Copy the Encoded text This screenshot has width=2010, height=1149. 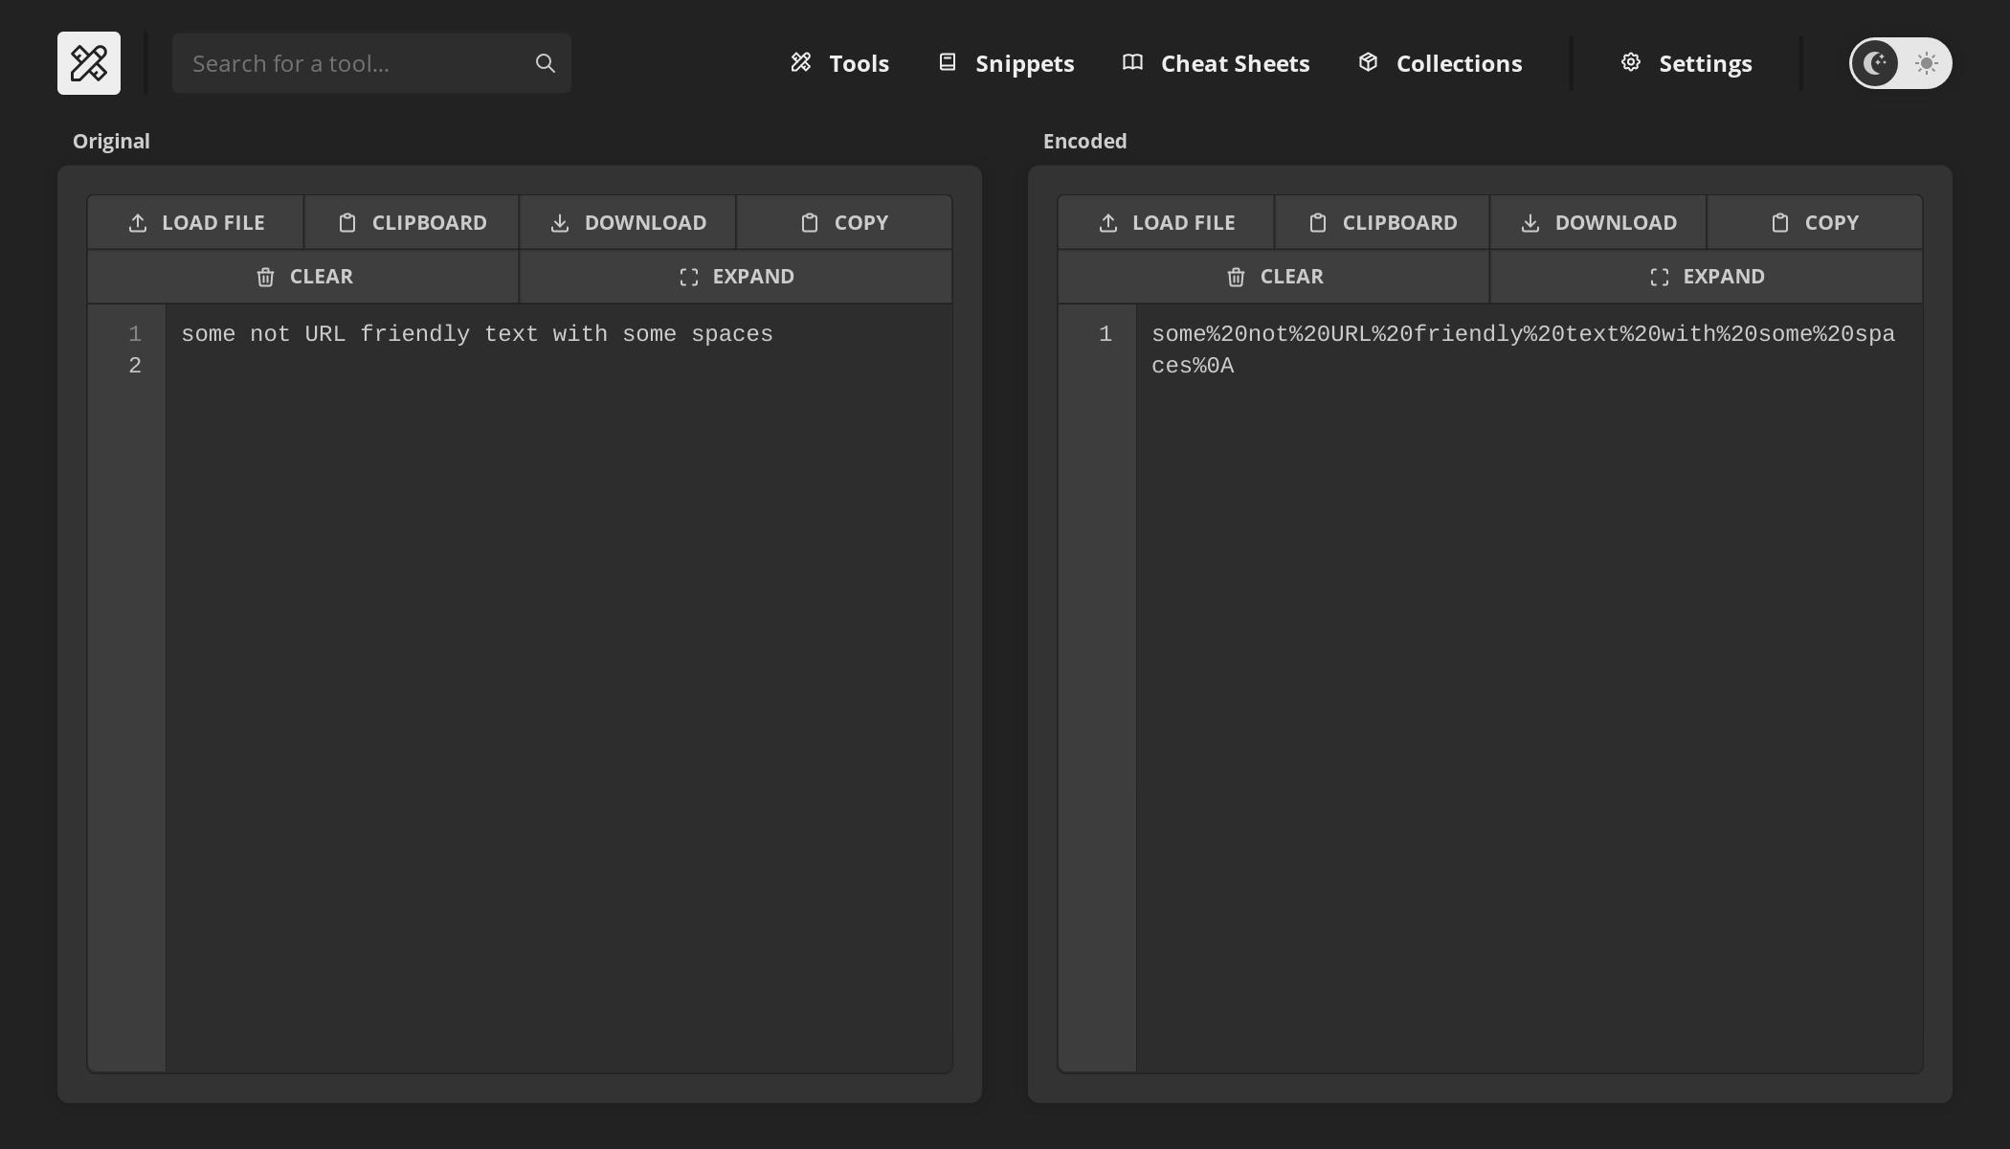[1815, 222]
